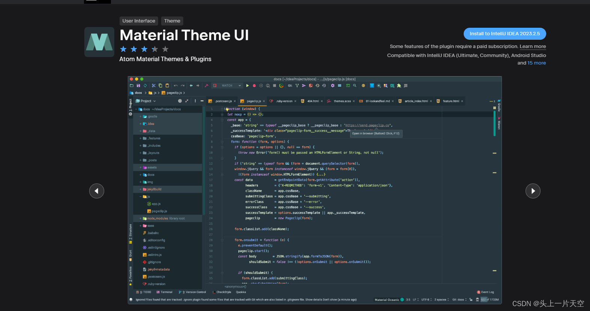Open the Project view dropdown
The image size is (590, 311).
[x=146, y=101]
